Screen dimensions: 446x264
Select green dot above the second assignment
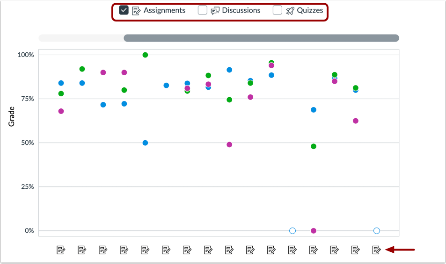point(82,69)
